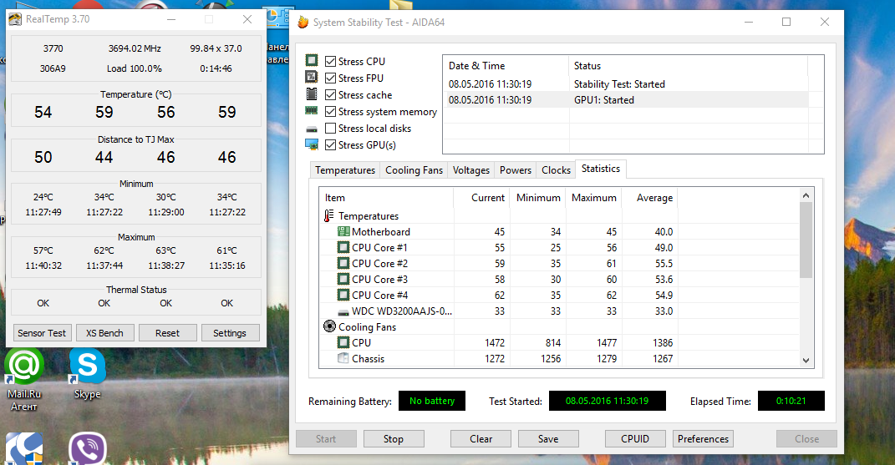The image size is (895, 465).
Task: Click the WDC hard drive row icon
Action: pyautogui.click(x=343, y=312)
